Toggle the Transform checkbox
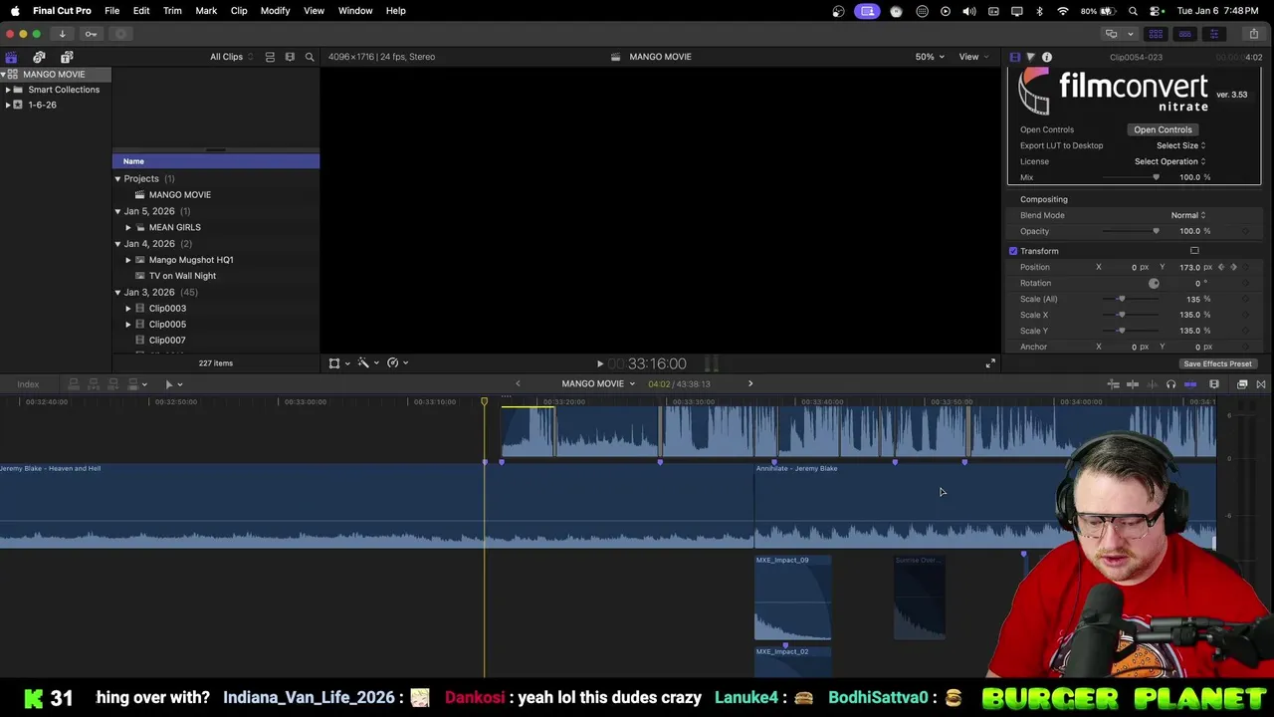 1013,251
